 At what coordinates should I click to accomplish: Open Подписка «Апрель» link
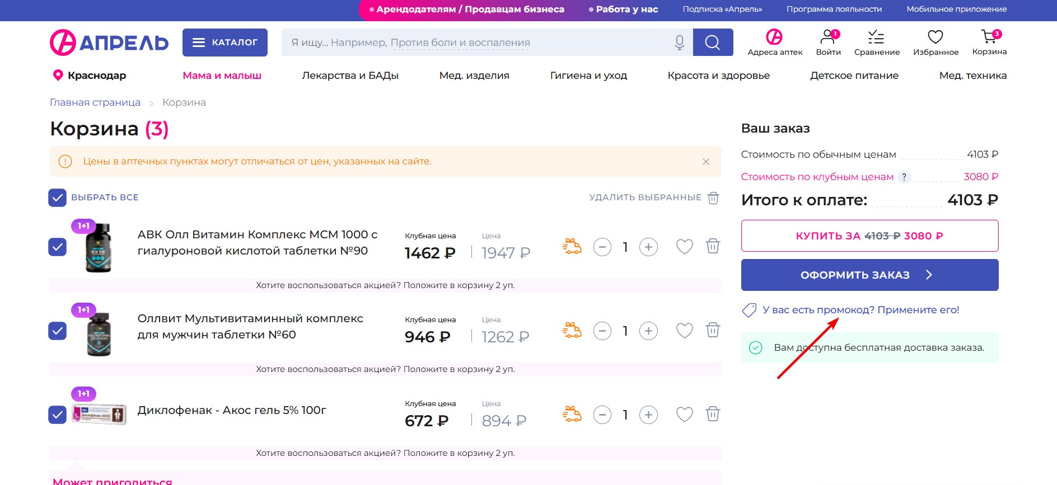point(722,10)
